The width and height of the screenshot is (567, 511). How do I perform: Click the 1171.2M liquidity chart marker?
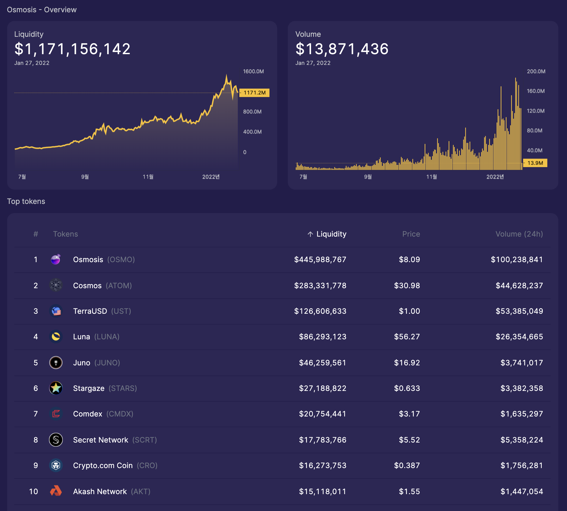point(254,93)
